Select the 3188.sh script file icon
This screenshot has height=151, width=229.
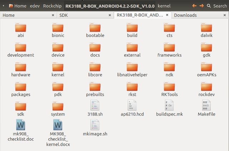tap(95, 105)
